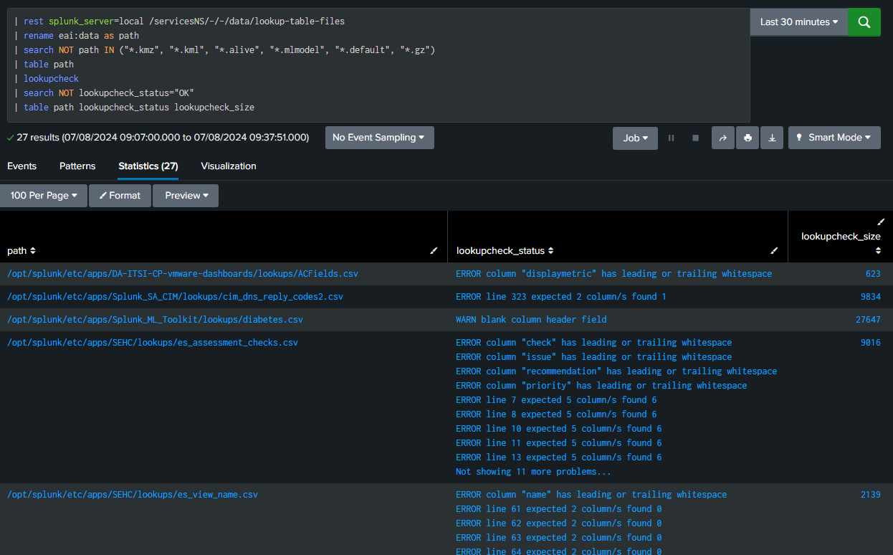Pause the search job
The image size is (893, 555).
(x=671, y=138)
